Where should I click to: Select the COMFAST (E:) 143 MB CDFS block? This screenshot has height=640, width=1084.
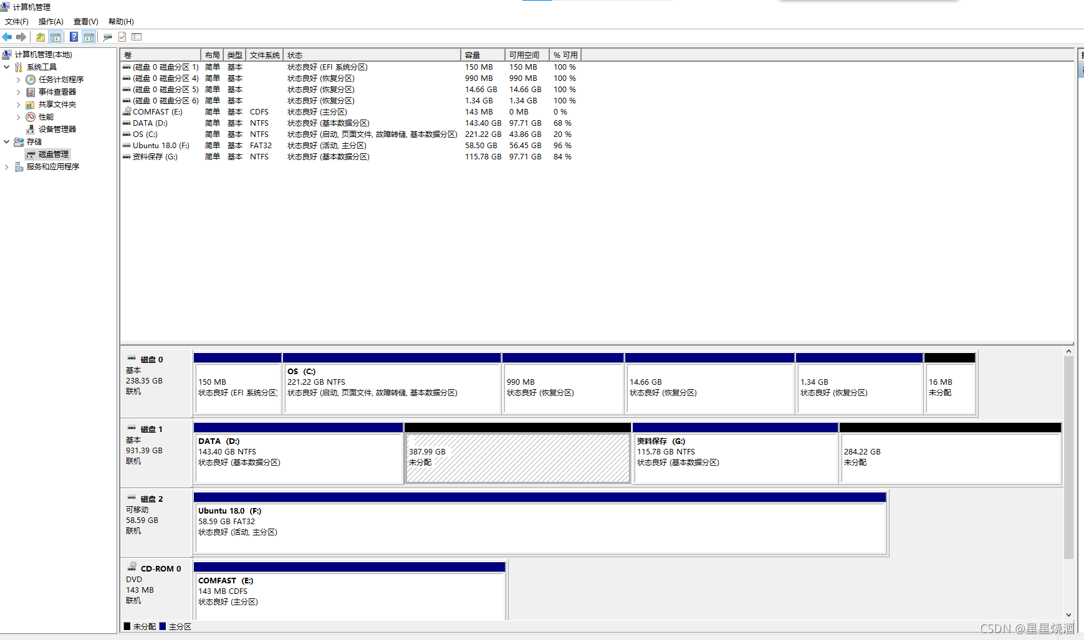(x=349, y=590)
